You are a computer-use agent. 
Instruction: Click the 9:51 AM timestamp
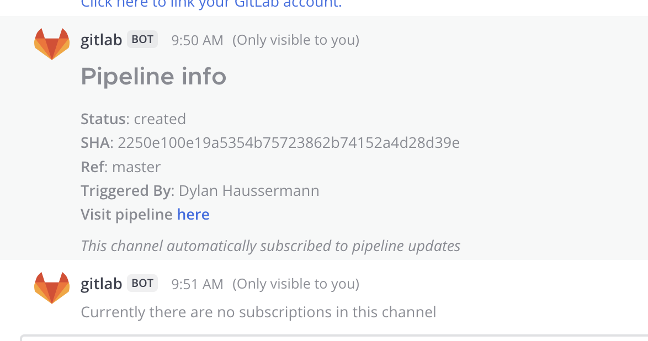[197, 284]
